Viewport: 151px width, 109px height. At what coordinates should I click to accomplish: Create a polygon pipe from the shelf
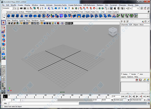(x=39, y=16)
